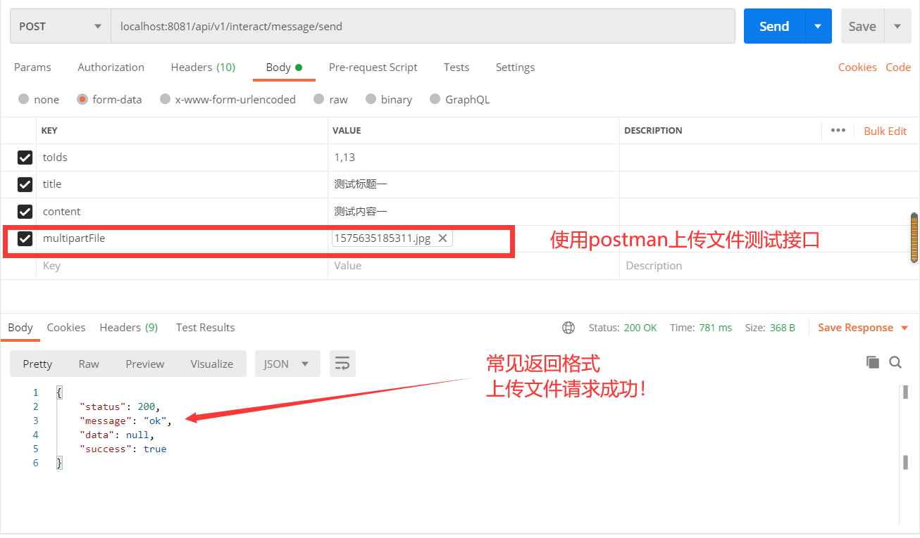Uncheck the multipartFile row checkbox
This screenshot has width=920, height=538.
point(25,238)
